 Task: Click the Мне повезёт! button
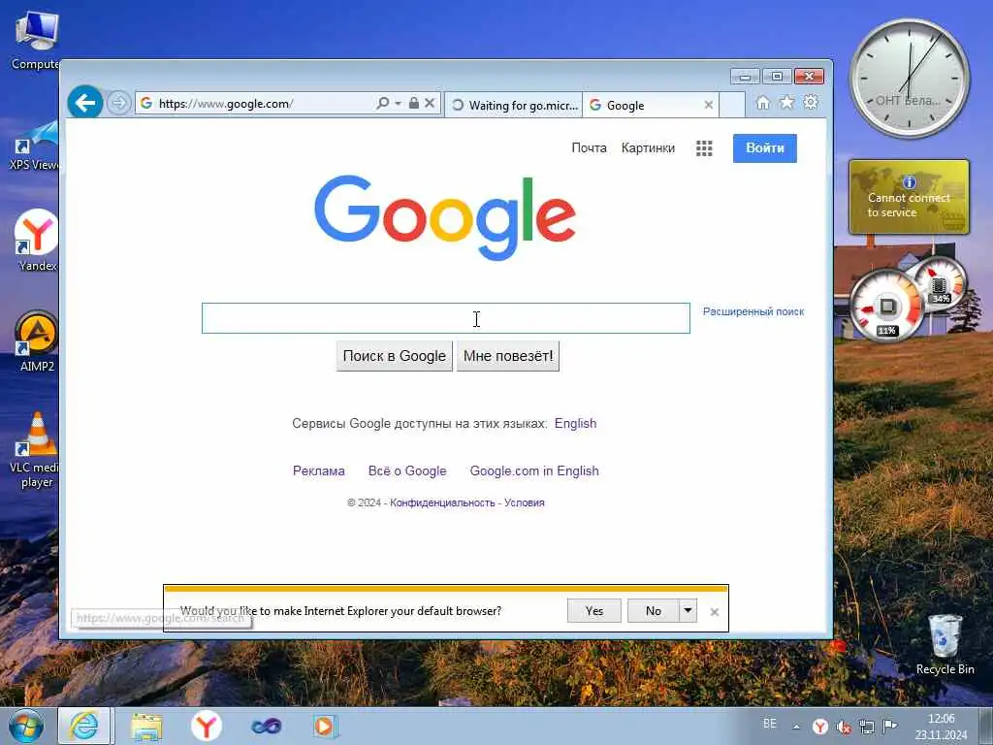tap(508, 355)
